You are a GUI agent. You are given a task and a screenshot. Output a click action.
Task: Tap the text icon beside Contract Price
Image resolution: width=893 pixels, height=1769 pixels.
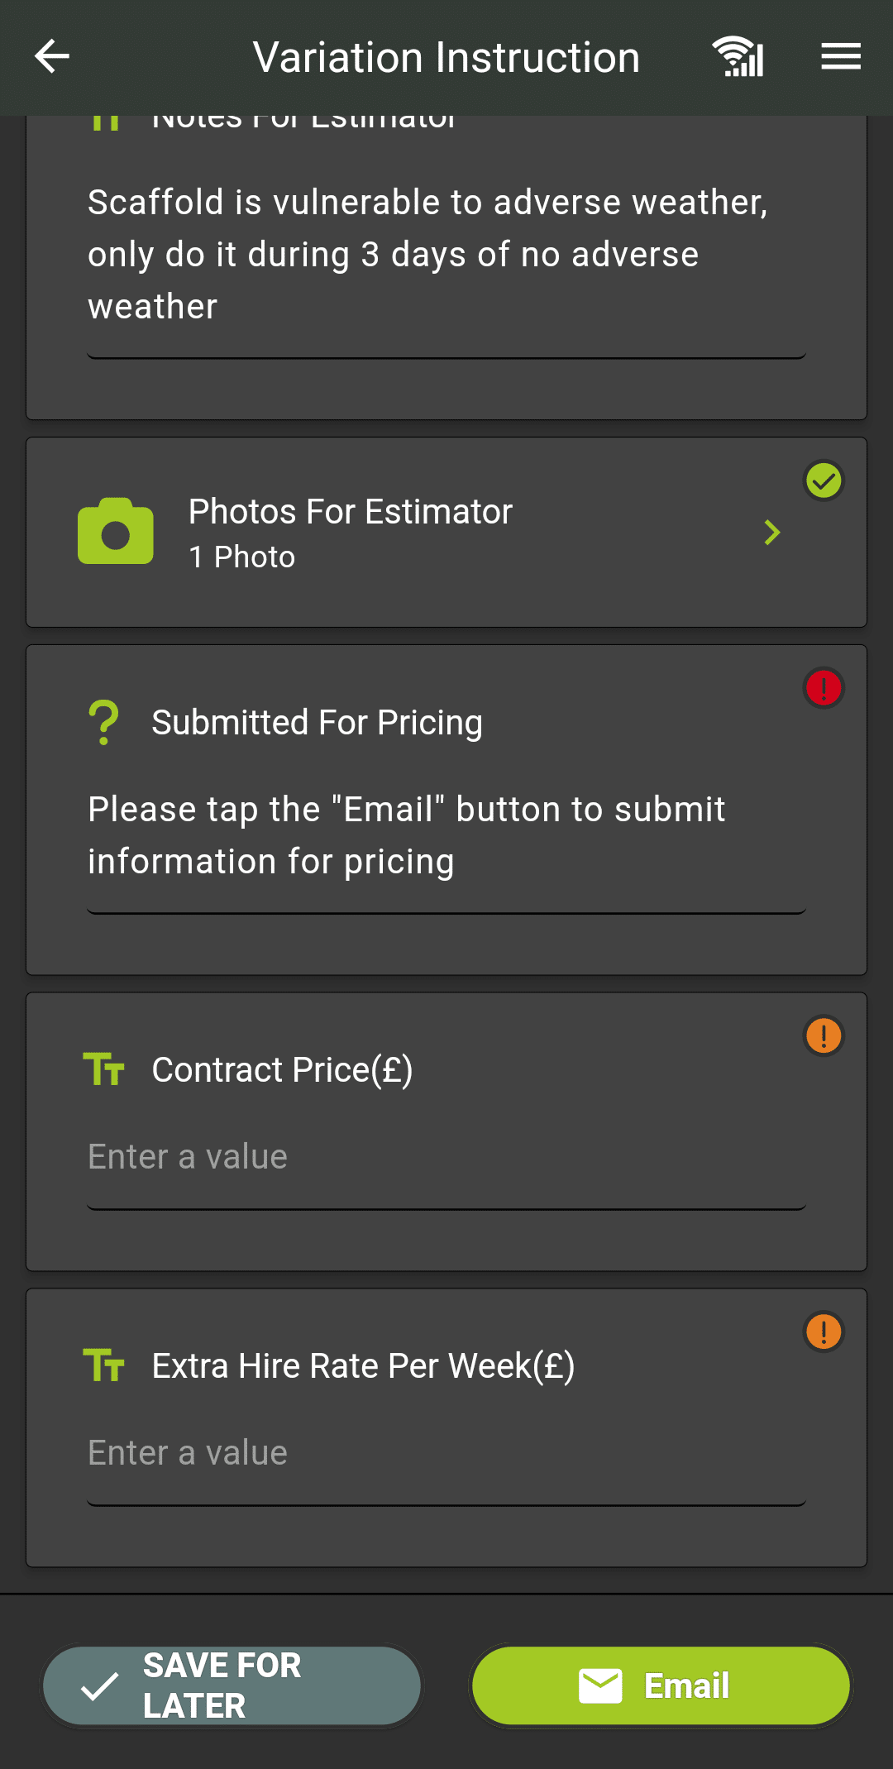tap(104, 1069)
